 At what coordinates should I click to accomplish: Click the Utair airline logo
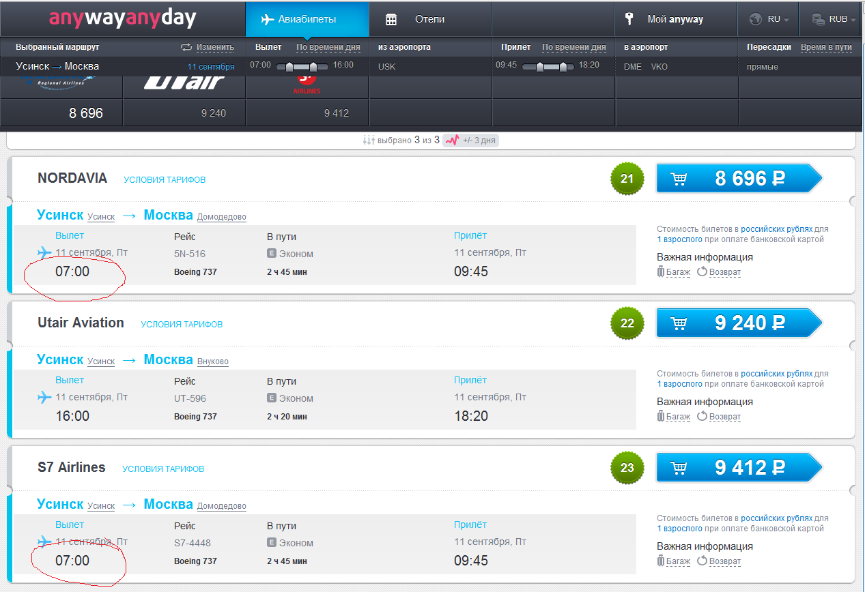click(x=184, y=84)
